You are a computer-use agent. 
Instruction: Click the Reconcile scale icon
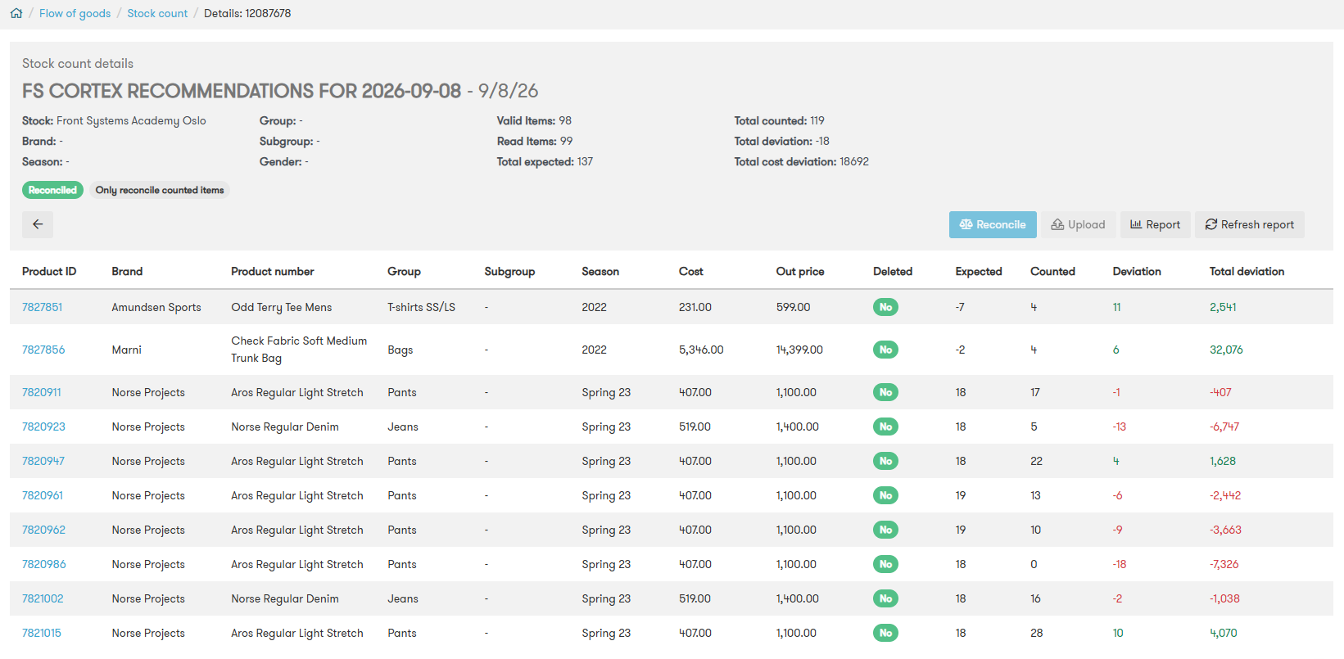coord(966,224)
